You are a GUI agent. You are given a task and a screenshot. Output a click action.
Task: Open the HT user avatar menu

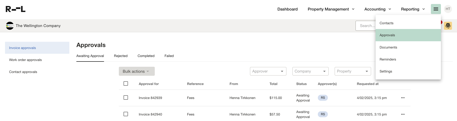448,9
